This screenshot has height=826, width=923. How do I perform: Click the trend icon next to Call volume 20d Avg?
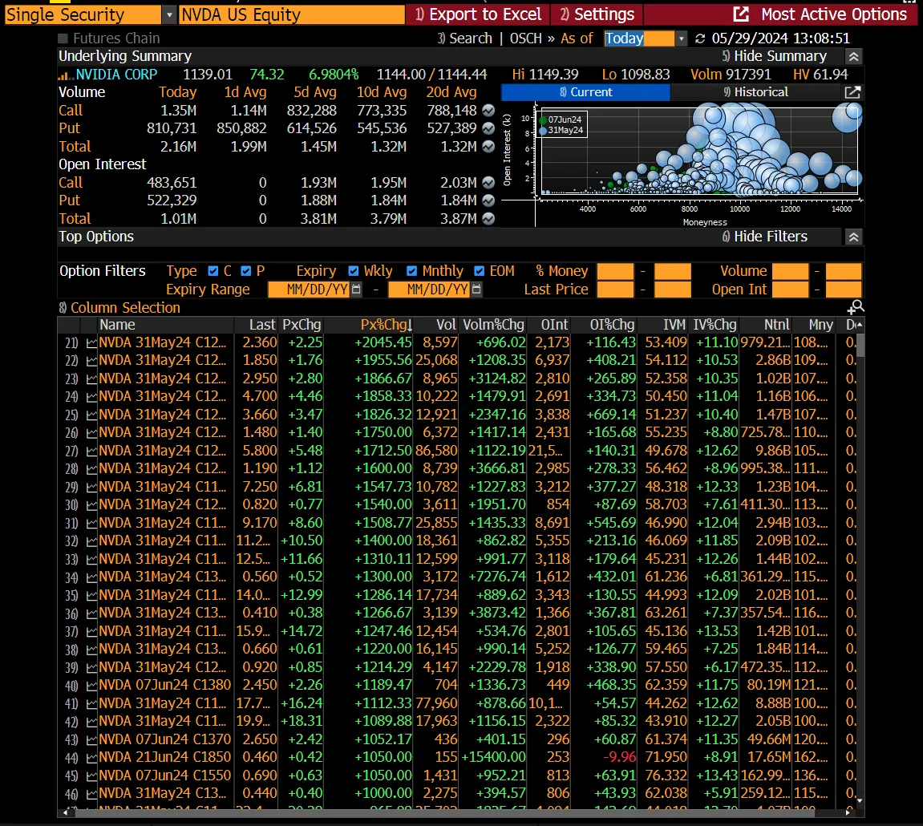488,111
